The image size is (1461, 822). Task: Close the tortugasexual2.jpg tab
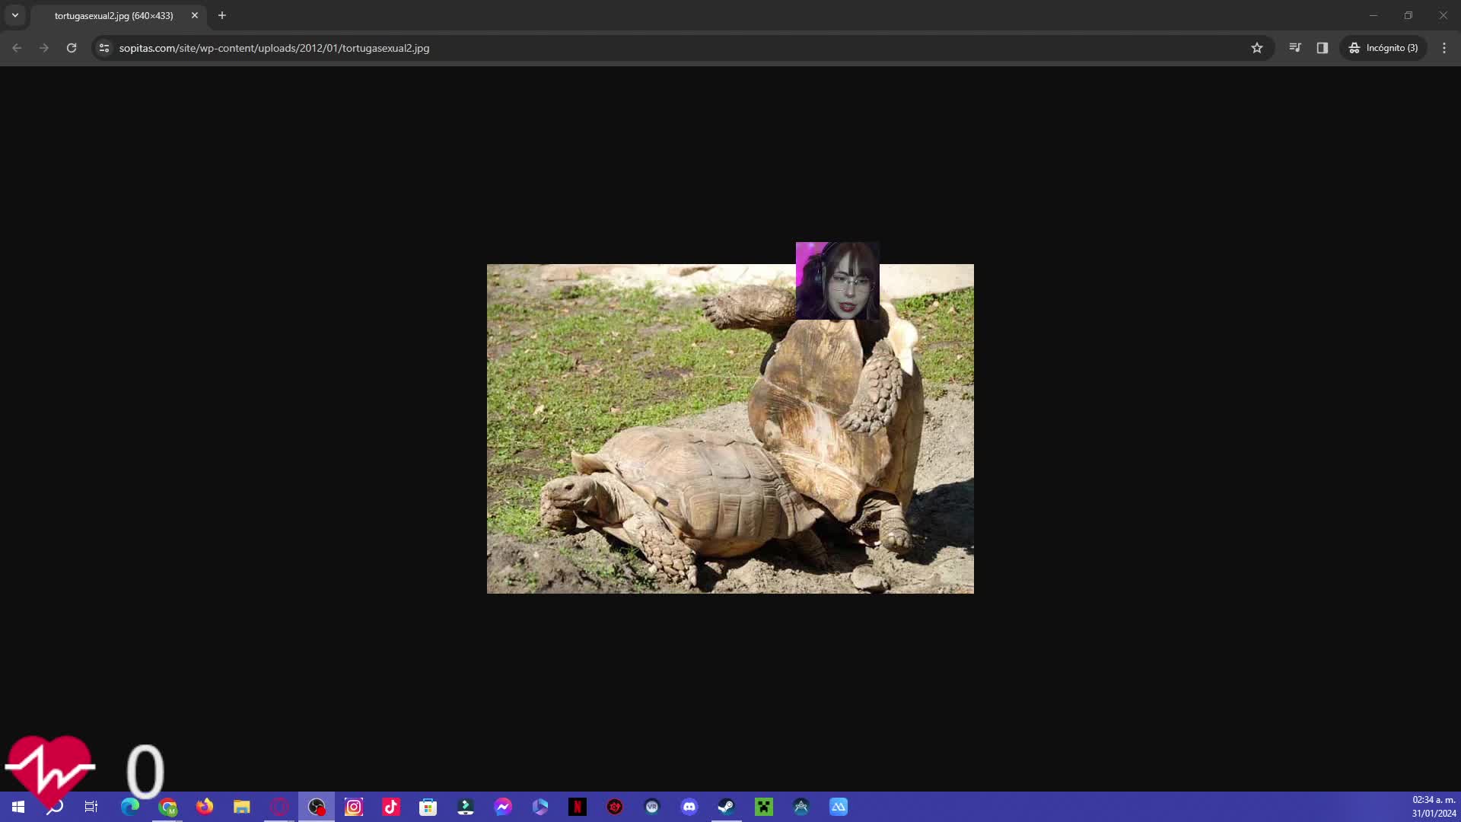point(195,15)
